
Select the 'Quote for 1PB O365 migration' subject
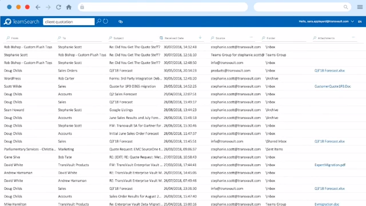click(132, 86)
